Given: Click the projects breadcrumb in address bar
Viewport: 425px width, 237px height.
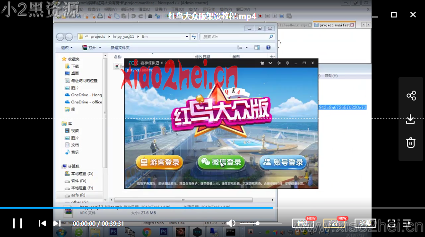Looking at the screenshot, I should tap(97, 36).
